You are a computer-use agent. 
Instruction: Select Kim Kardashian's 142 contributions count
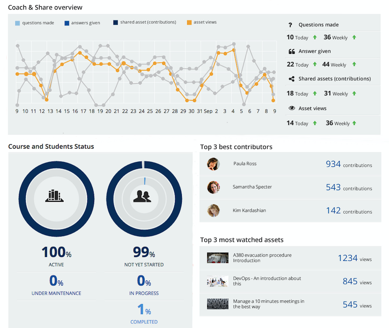[x=333, y=210]
